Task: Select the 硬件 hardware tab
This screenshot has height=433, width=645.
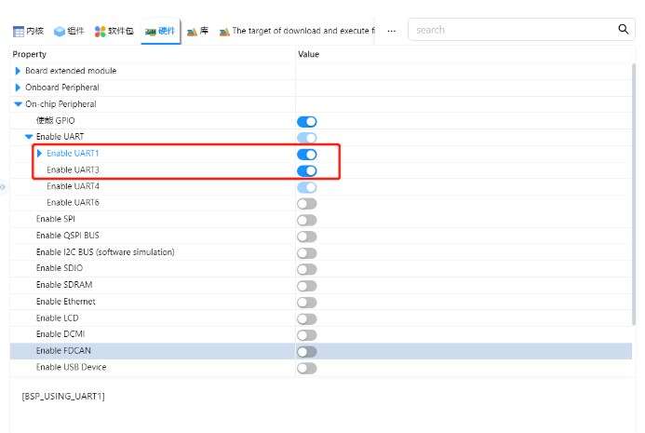Action: pos(160,31)
